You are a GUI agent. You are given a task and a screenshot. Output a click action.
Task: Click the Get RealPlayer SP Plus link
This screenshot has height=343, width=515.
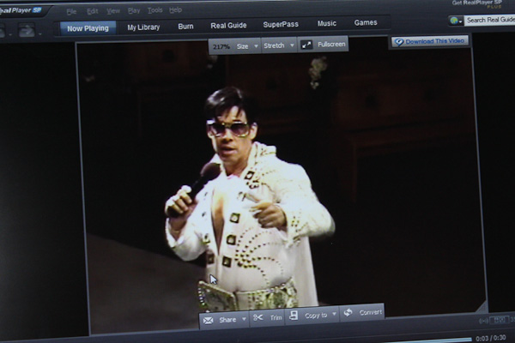tap(480, 4)
